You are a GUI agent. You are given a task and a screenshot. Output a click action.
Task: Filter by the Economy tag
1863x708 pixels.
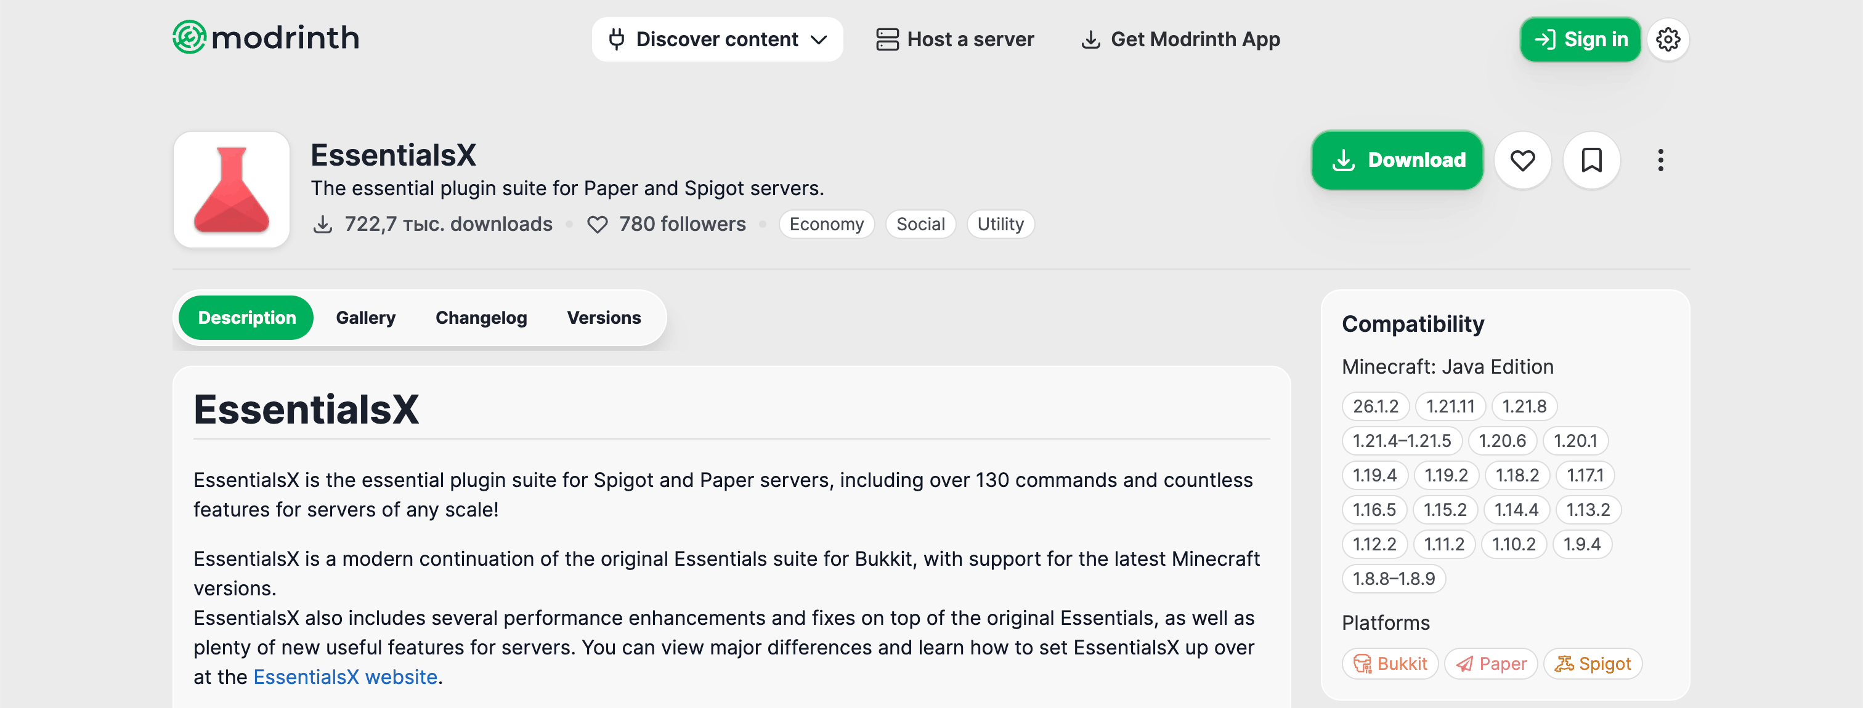[827, 224]
